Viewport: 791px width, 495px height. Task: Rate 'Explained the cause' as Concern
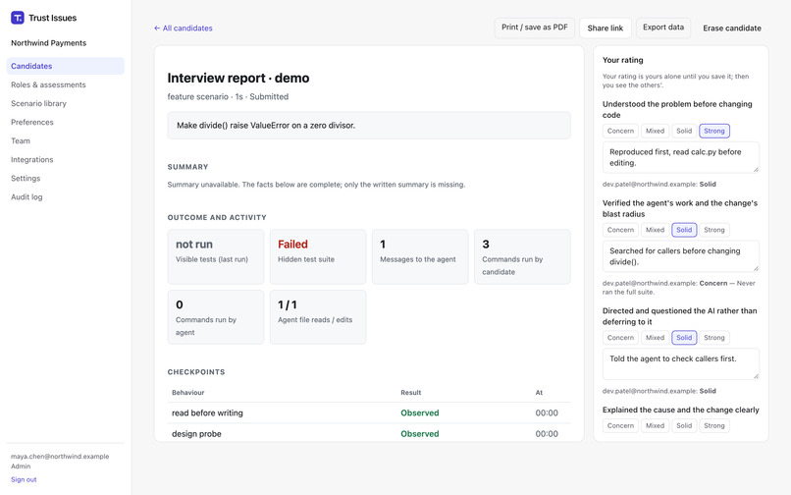[620, 426]
